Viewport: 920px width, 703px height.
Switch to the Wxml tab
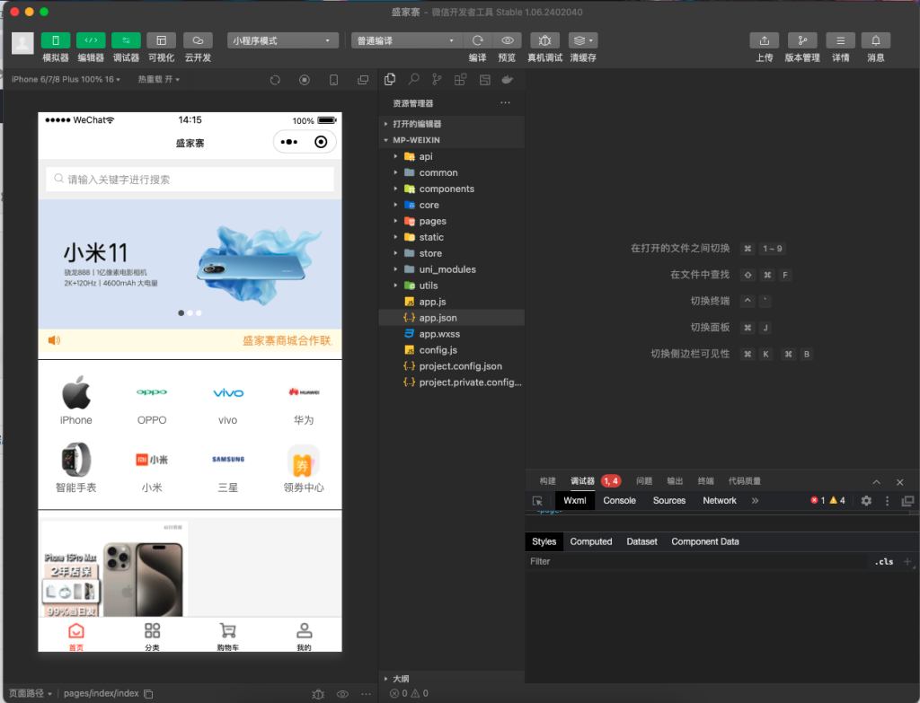pyautogui.click(x=574, y=500)
